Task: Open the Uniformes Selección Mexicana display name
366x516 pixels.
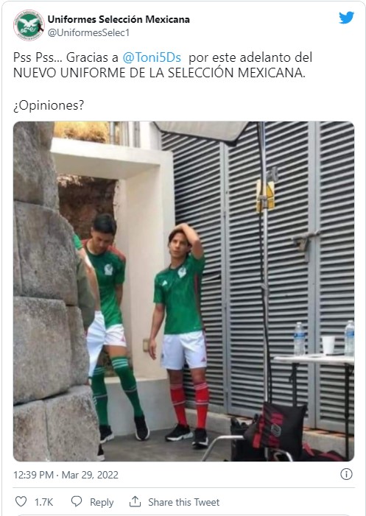Action: coord(119,19)
